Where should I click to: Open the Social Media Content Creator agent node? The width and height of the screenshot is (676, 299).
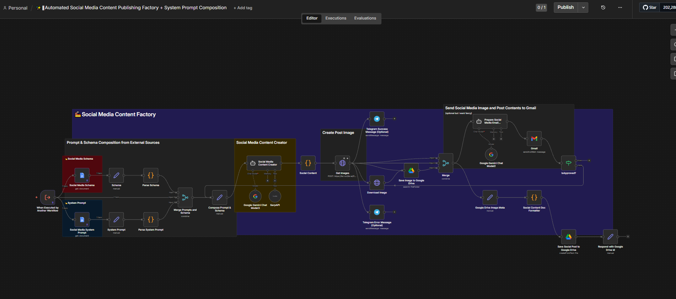click(x=264, y=163)
